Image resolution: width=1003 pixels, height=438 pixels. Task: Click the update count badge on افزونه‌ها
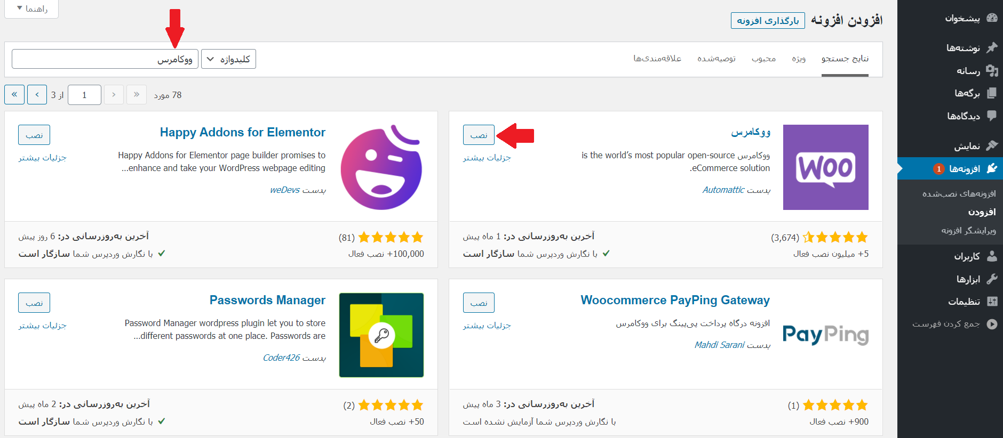(x=938, y=169)
